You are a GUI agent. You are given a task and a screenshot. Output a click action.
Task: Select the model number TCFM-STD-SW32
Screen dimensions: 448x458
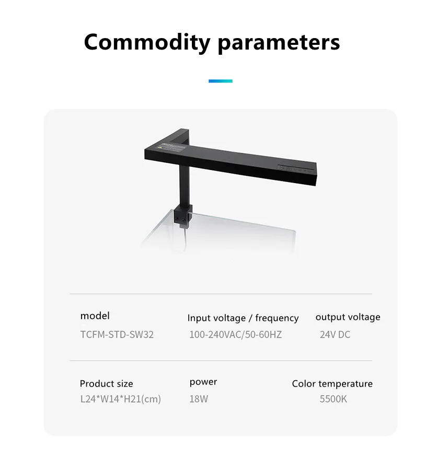(x=117, y=334)
